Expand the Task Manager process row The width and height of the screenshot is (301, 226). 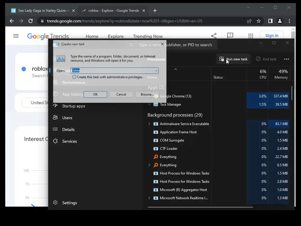pyautogui.click(x=149, y=104)
